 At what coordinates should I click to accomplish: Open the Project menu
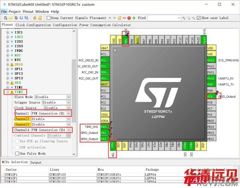[x=14, y=12]
